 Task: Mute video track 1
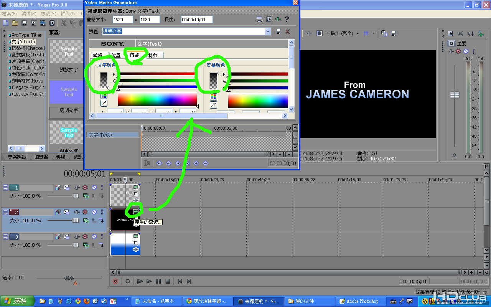[94, 187]
